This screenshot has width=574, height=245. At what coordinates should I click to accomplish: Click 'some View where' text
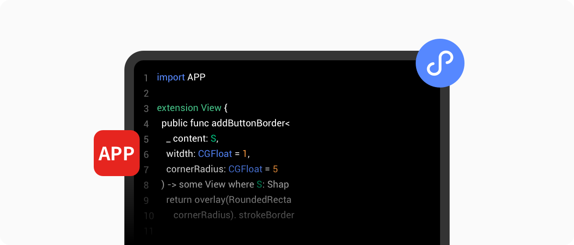[216, 184]
